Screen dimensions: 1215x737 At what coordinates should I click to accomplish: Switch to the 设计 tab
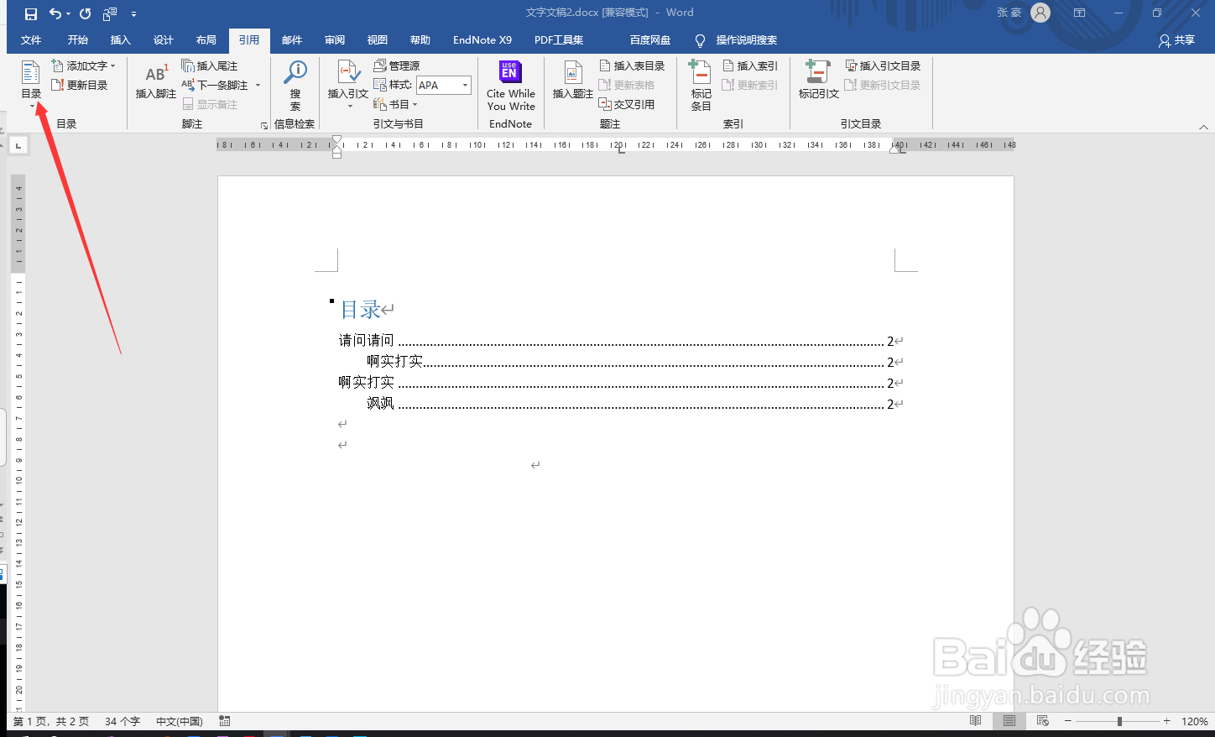164,40
